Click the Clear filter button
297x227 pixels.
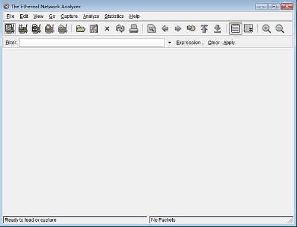click(214, 43)
